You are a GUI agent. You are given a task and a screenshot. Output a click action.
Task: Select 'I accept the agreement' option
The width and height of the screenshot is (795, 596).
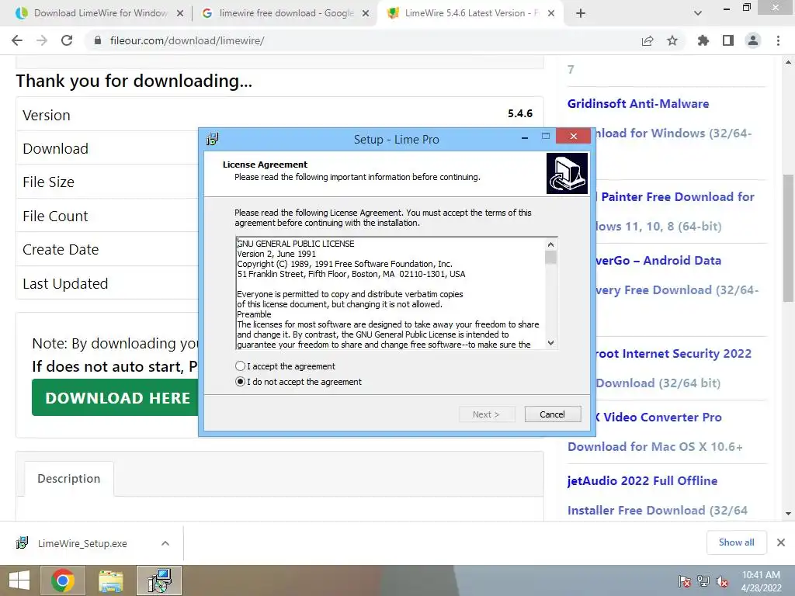coord(286,366)
